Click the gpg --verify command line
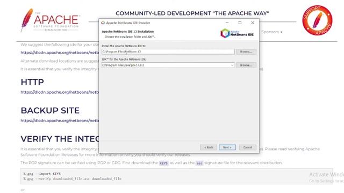The width and height of the screenshot is (344, 193). click(x=73, y=179)
